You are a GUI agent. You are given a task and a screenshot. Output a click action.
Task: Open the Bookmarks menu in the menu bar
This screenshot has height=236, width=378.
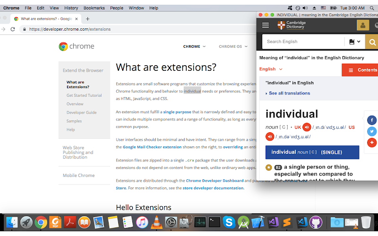tap(94, 8)
